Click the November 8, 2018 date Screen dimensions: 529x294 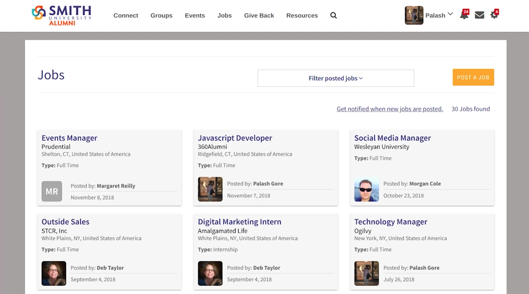pos(92,197)
